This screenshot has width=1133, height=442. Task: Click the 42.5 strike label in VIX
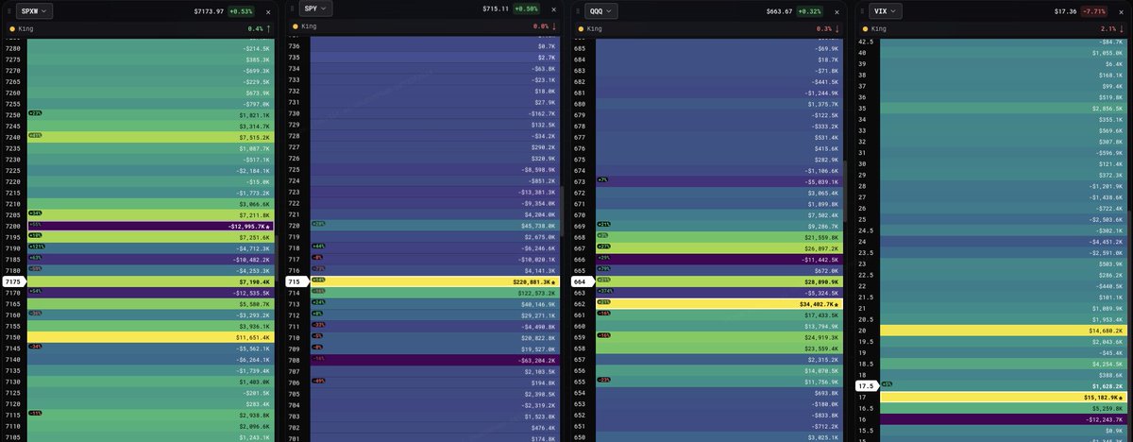[x=864, y=42]
